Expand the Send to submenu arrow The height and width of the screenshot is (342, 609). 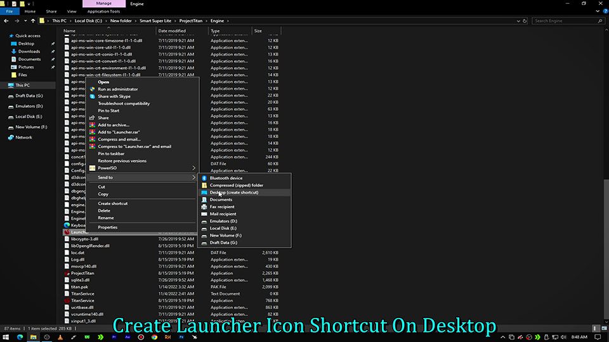(x=193, y=177)
